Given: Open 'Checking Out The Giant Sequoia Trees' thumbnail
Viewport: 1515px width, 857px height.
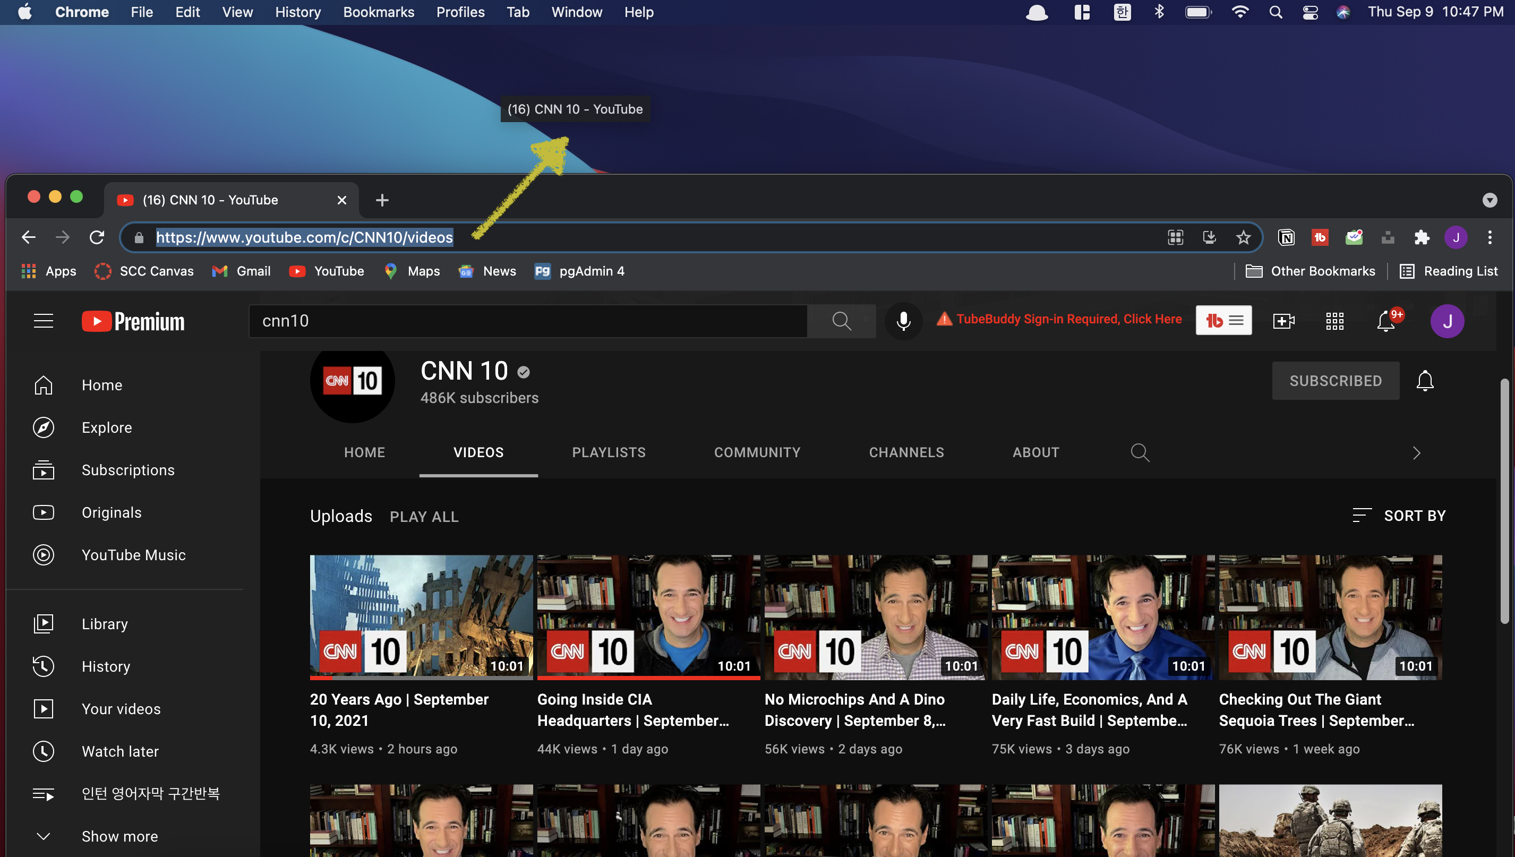Looking at the screenshot, I should [x=1330, y=618].
